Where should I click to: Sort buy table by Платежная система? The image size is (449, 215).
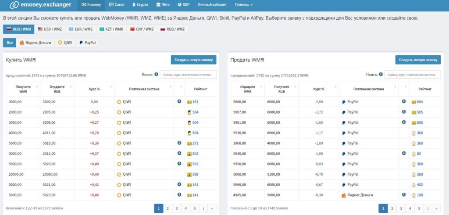[144, 89]
